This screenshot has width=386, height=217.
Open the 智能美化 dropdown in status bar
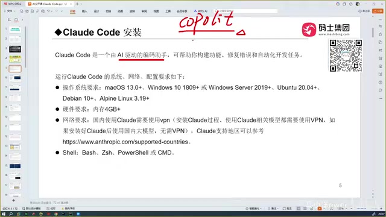pos(253,209)
